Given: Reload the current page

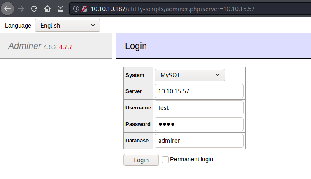Looking at the screenshot, I should [x=34, y=8].
